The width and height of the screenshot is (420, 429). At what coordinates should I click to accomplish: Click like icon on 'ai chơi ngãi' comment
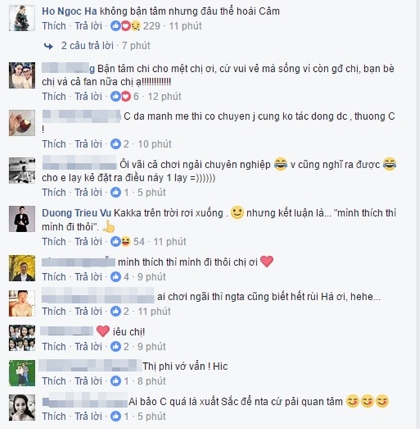(116, 311)
